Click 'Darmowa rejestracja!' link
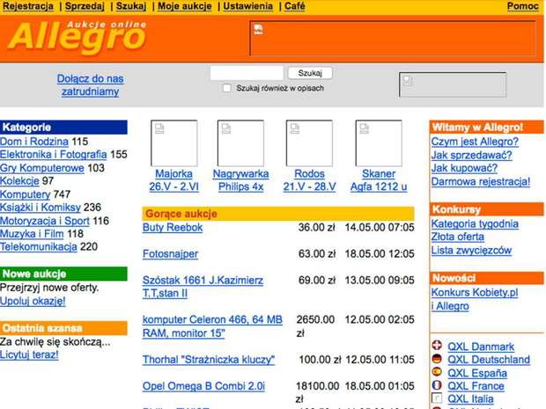 click(481, 181)
